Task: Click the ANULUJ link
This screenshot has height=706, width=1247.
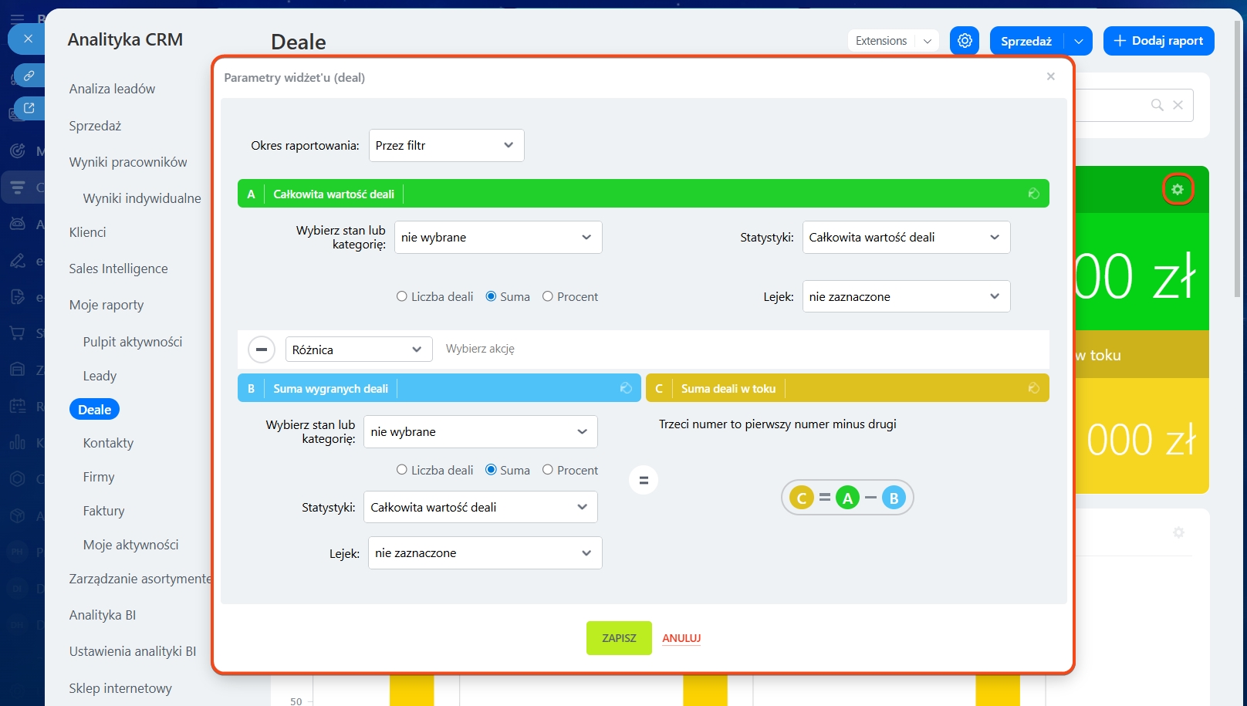Action: point(681,638)
